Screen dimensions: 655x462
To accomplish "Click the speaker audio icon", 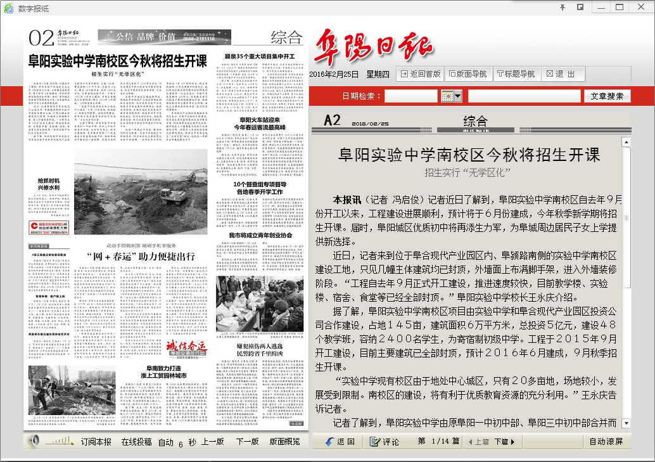I will coord(35,441).
